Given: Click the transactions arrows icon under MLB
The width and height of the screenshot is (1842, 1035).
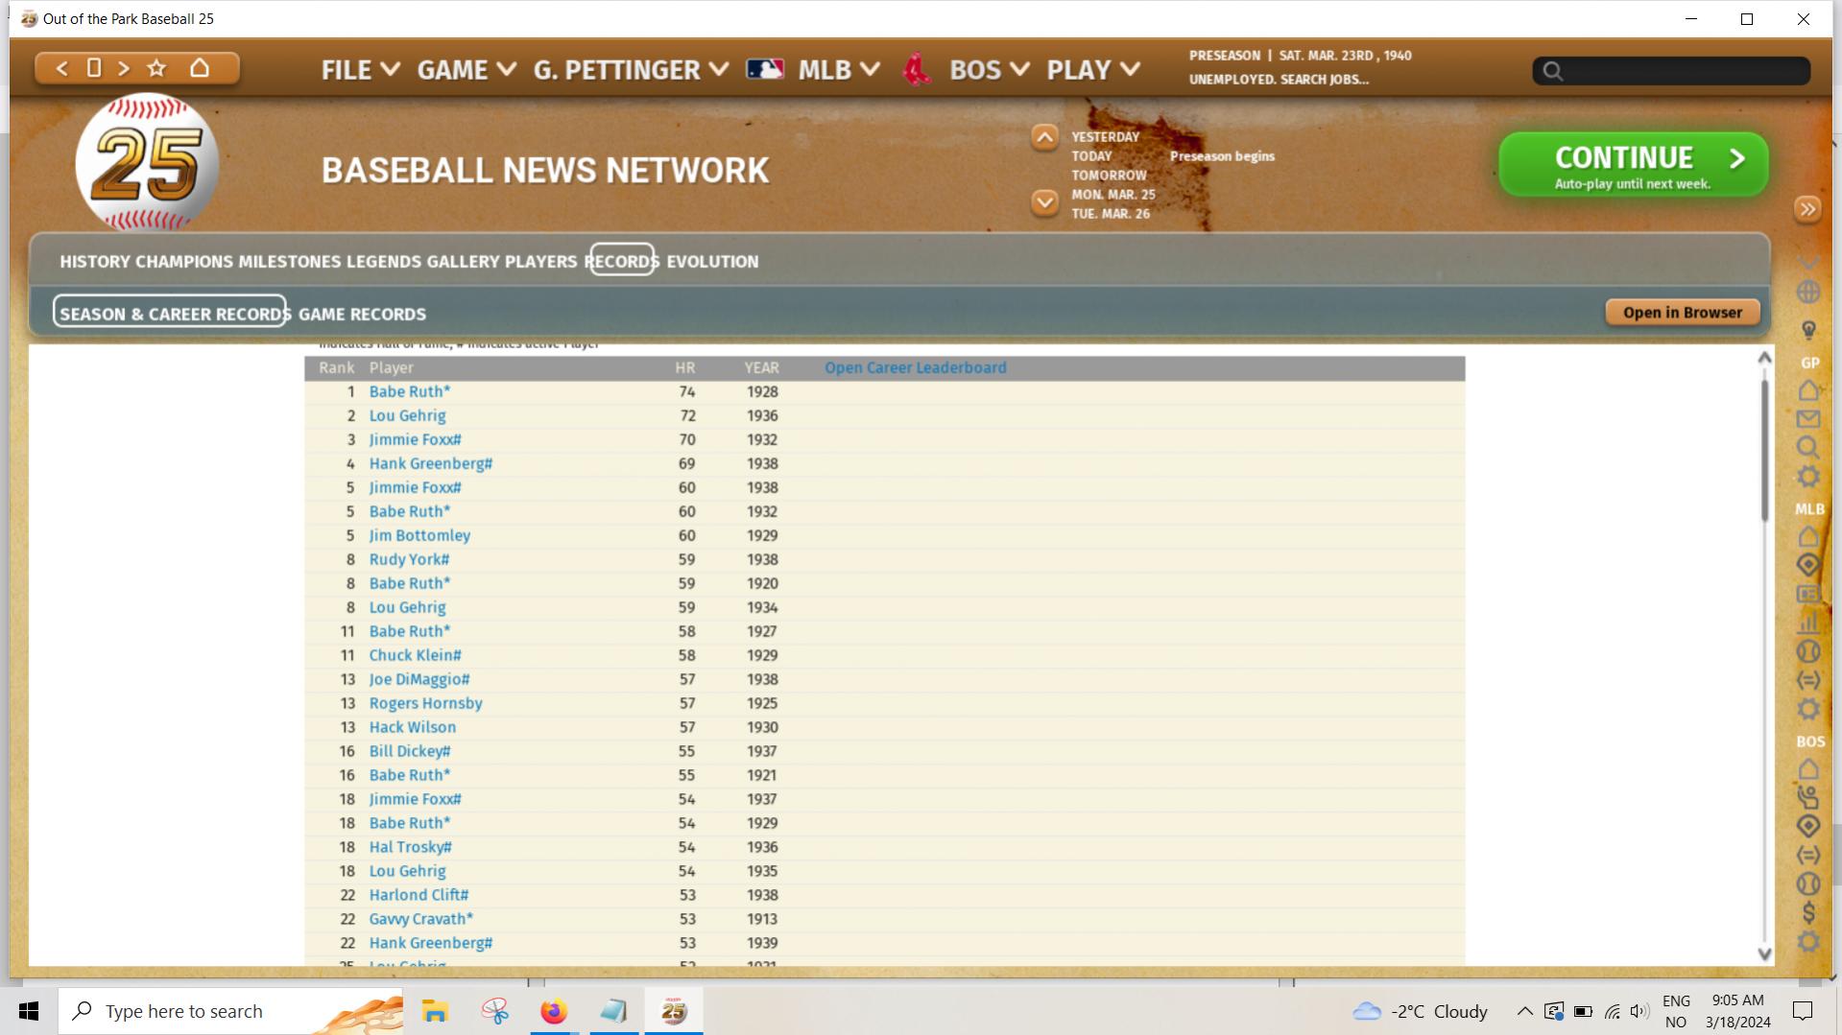Looking at the screenshot, I should [1808, 680].
